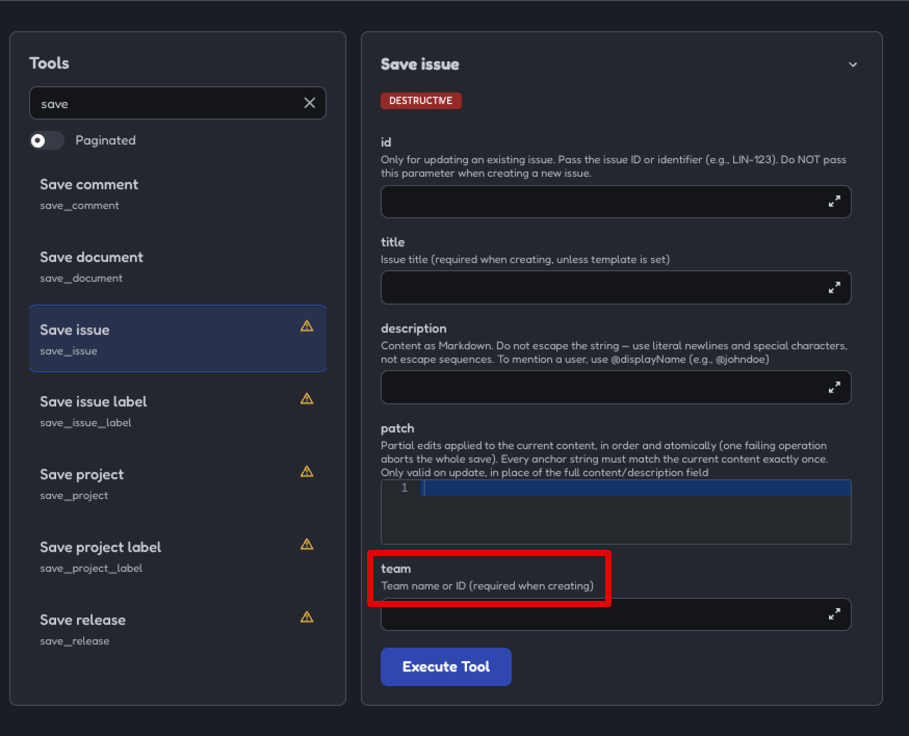909x736 pixels.
Task: Expand the description field editor
Action: tap(835, 387)
